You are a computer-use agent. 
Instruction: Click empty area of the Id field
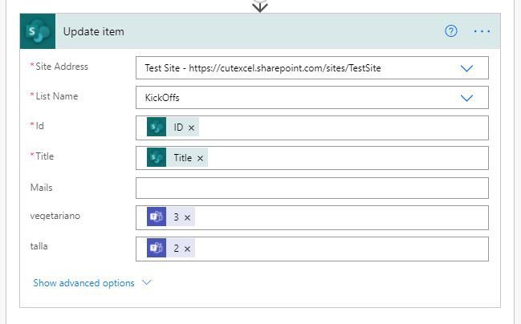coord(342,128)
